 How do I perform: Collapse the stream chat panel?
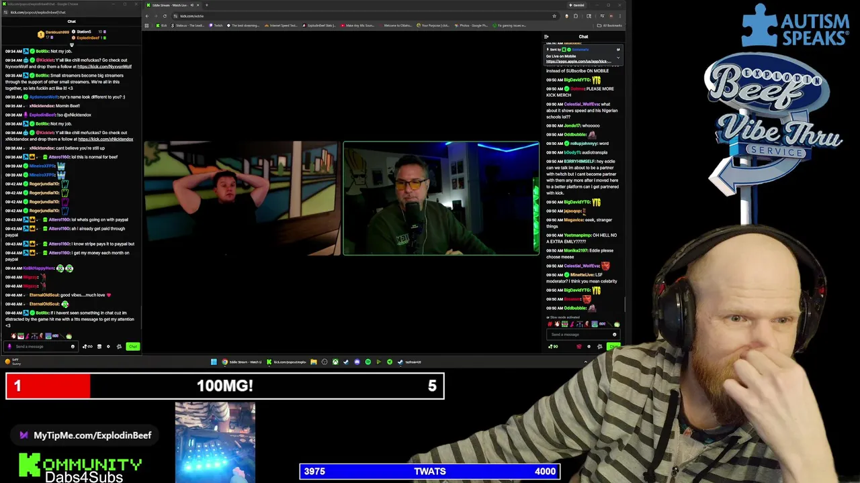(546, 37)
